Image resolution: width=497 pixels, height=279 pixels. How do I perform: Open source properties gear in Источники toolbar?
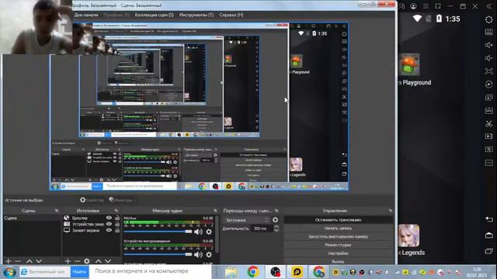coord(87,261)
